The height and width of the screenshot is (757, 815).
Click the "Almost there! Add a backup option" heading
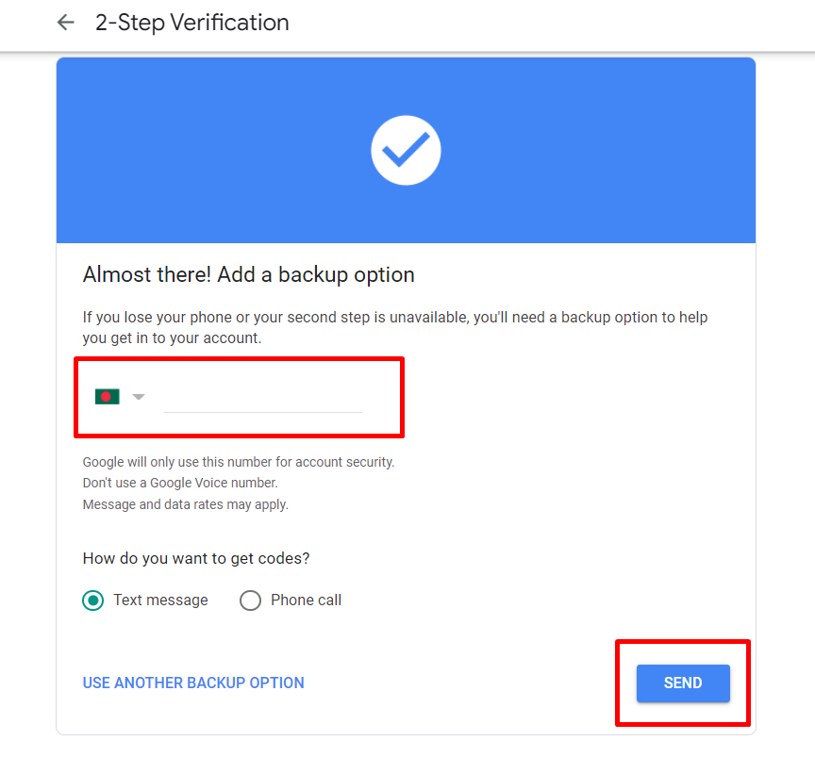click(x=248, y=275)
